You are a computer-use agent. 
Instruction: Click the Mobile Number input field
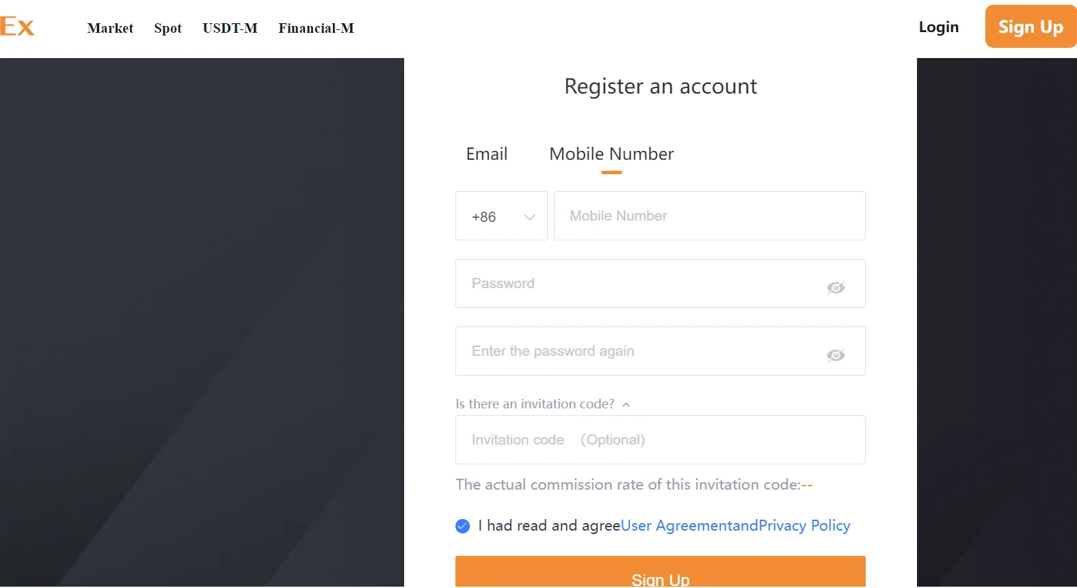tap(709, 216)
